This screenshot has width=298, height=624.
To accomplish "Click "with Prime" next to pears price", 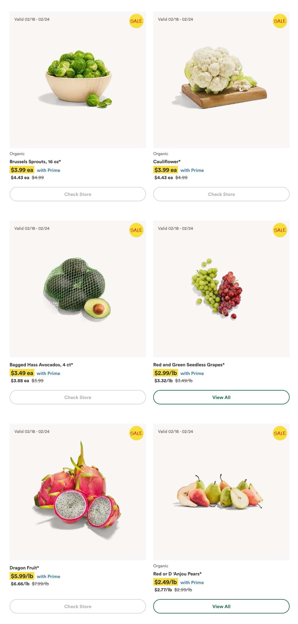I will (x=192, y=582).
